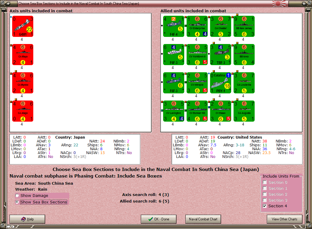Choose the Show Damage radio option
This screenshot has height=229, width=312.
[17, 196]
